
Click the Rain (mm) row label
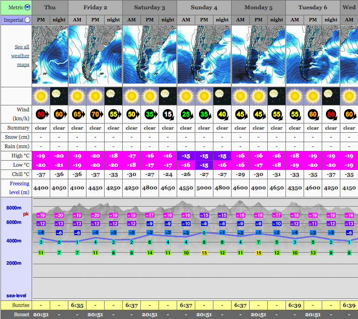17,146
